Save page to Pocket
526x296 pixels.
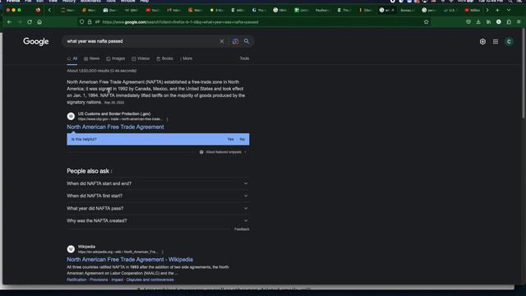pyautogui.click(x=468, y=22)
